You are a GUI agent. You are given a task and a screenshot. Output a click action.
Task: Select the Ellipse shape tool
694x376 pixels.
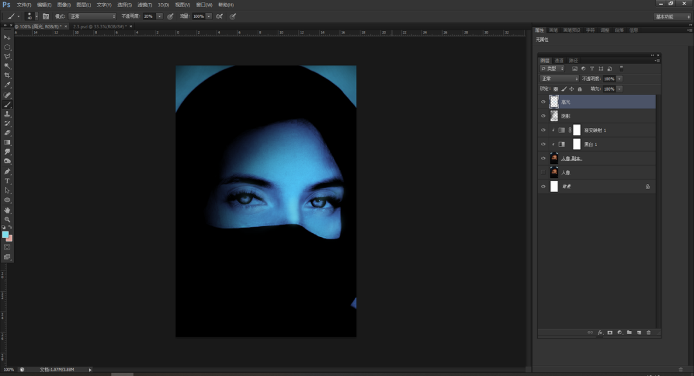click(7, 200)
